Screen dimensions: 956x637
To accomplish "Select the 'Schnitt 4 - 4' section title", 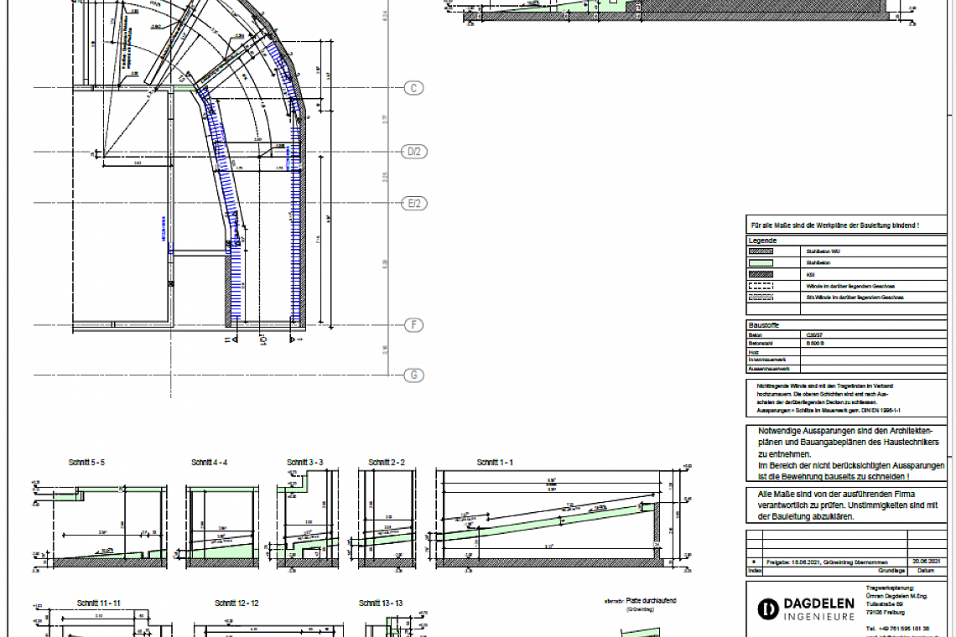I will (209, 463).
